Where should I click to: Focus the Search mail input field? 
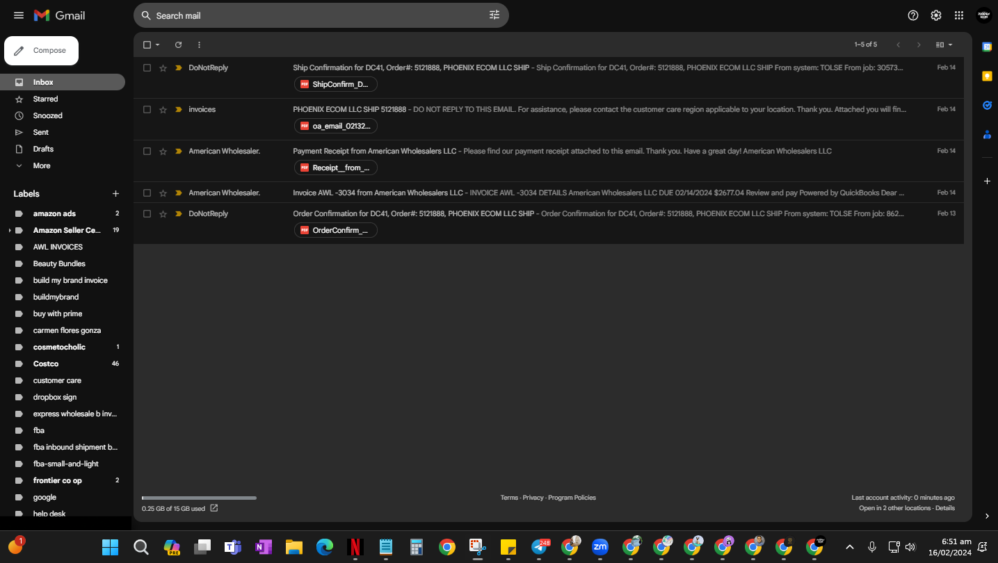[x=320, y=15]
